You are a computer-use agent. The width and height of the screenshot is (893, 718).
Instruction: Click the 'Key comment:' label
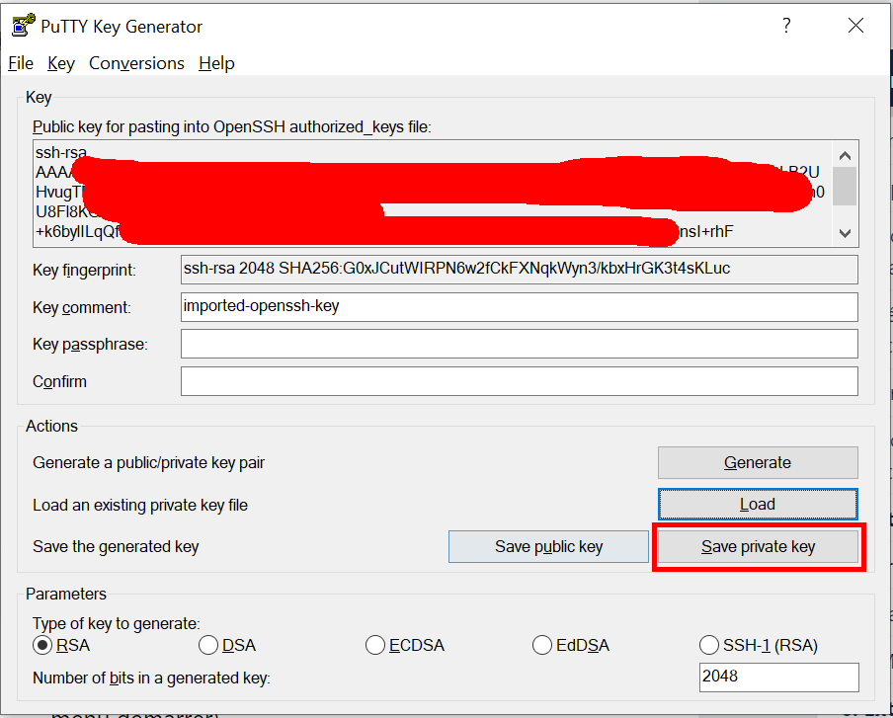[81, 307]
